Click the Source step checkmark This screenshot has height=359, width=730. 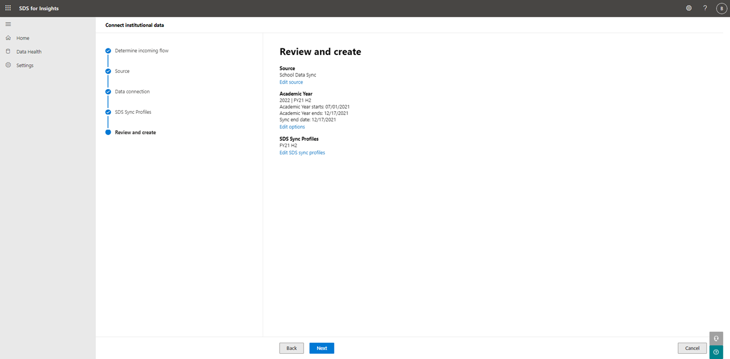[108, 71]
